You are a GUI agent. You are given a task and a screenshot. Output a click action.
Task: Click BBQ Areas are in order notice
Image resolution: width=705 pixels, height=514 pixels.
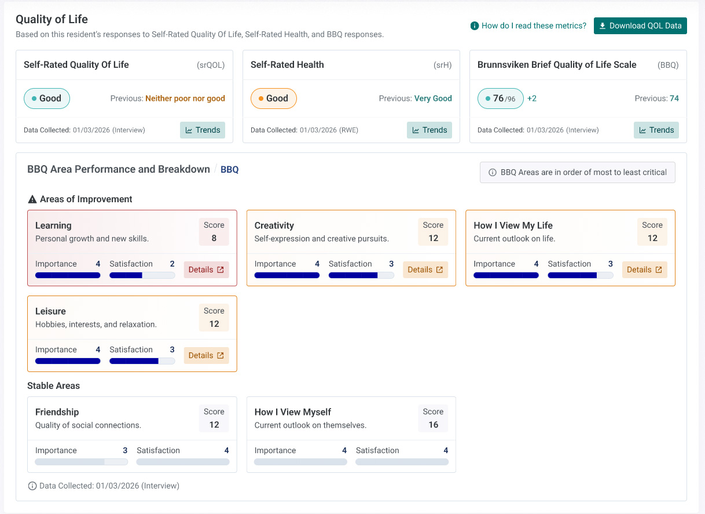(x=578, y=172)
